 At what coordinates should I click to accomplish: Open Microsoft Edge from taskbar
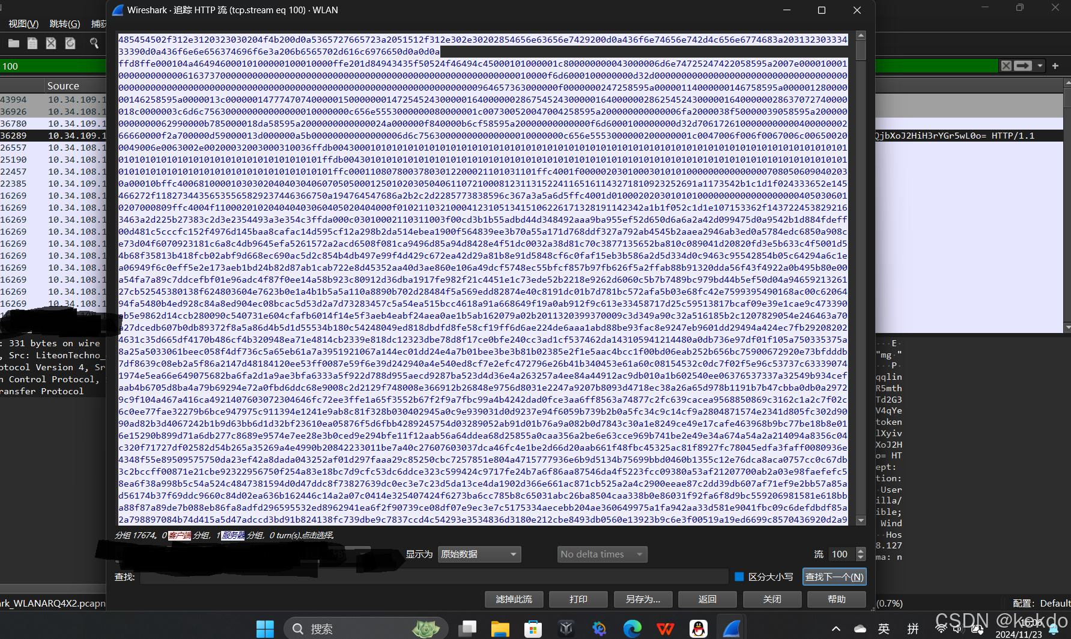[632, 629]
